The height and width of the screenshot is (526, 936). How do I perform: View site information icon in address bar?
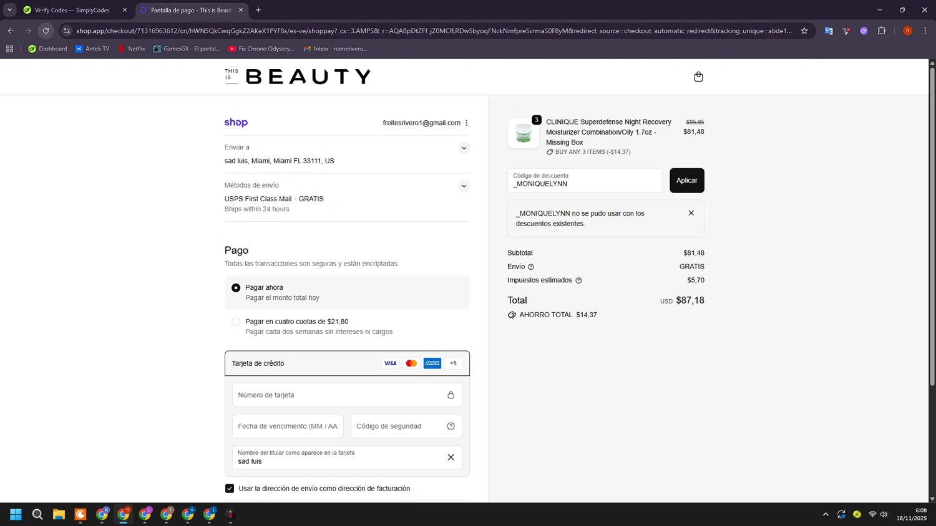tap(67, 31)
